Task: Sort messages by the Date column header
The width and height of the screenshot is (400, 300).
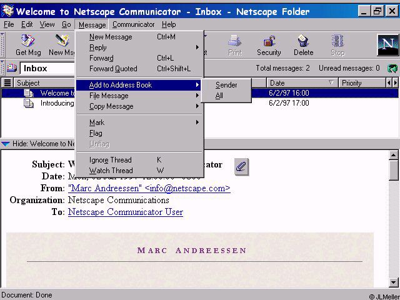Action: pyautogui.click(x=302, y=83)
